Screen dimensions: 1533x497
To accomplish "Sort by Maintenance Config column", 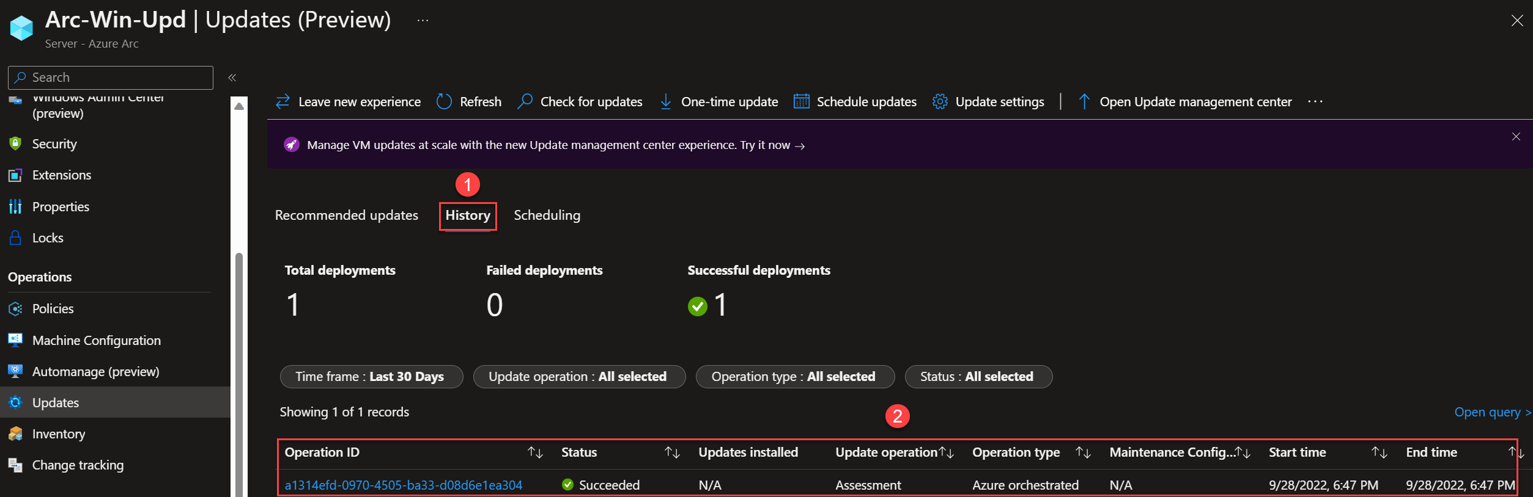I will point(1243,452).
